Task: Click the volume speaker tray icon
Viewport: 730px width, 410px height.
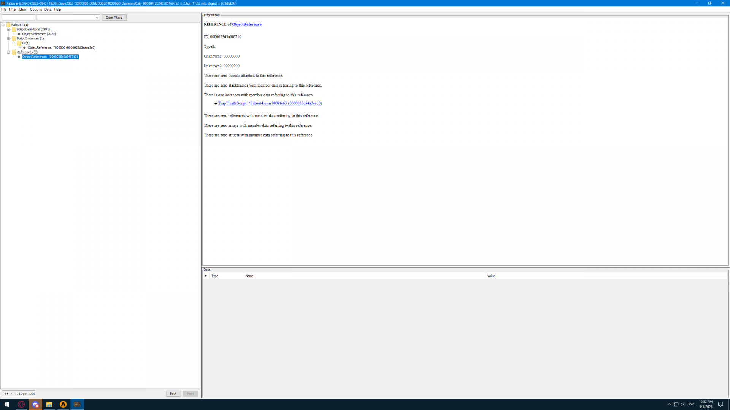Action: (682, 404)
